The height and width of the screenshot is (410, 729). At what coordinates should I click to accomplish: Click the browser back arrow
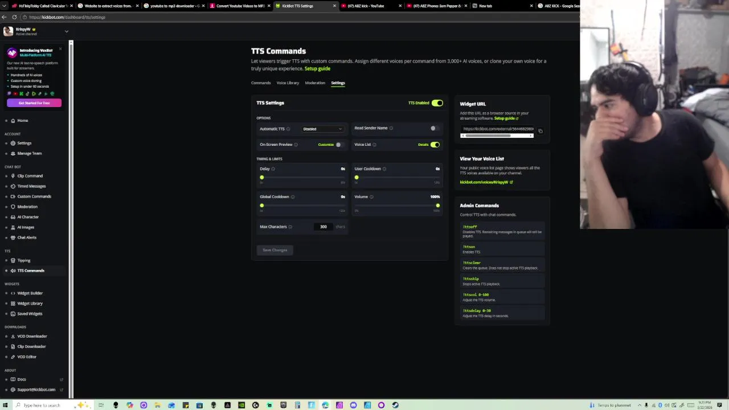5,17
